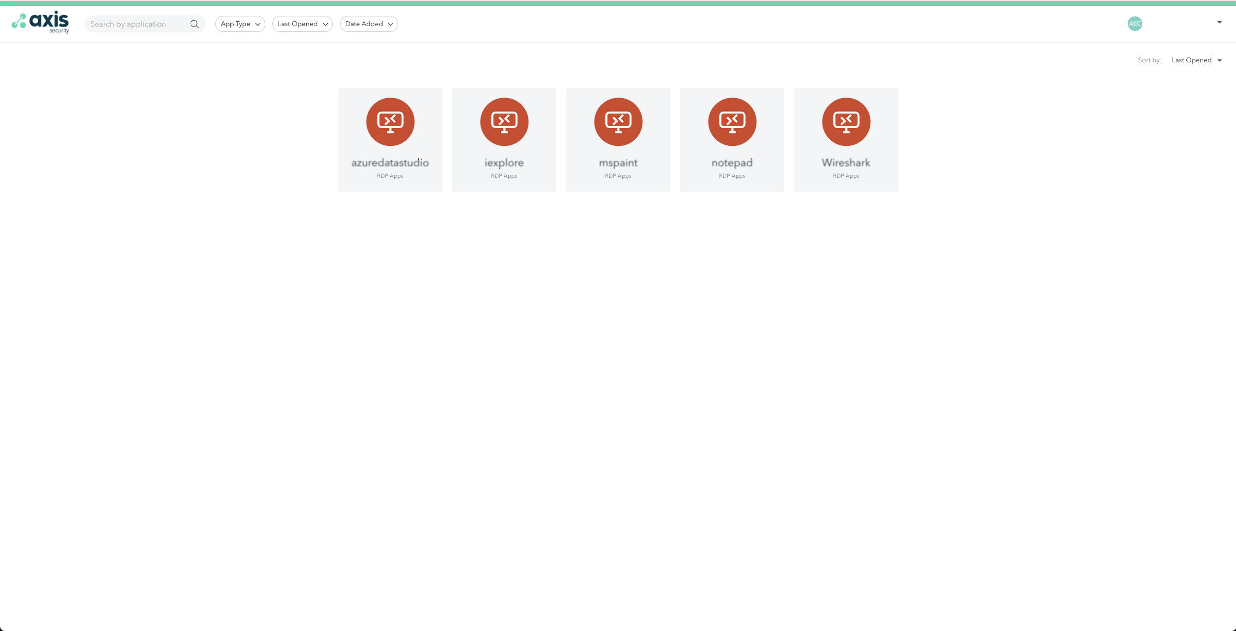Expand the Date Added filter dropdown
1236x631 pixels.
click(369, 24)
